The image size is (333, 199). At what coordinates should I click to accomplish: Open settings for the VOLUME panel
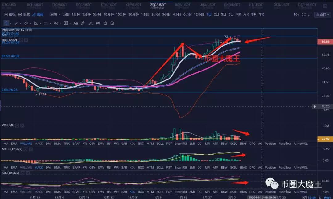tap(17, 125)
